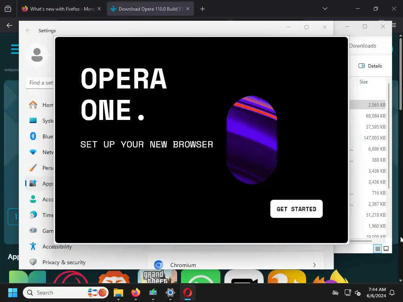403x302 pixels.
Task: Select the 51,218 KB file row
Action: point(368,215)
